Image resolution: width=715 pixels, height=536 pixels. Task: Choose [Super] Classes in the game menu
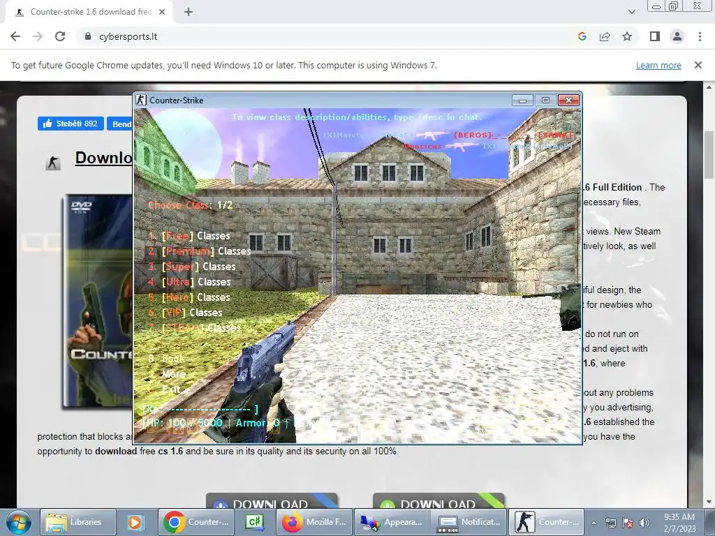point(191,267)
